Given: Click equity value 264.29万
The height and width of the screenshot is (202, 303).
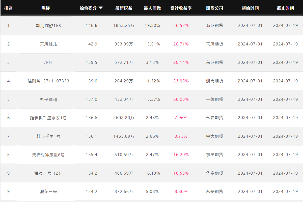Looking at the screenshot, I should pos(124,81).
